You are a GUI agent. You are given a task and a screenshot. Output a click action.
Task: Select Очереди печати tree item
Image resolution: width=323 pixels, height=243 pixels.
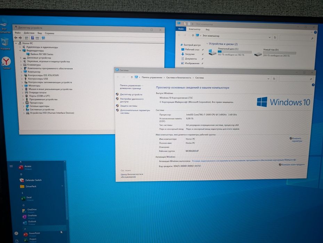tap(35, 92)
